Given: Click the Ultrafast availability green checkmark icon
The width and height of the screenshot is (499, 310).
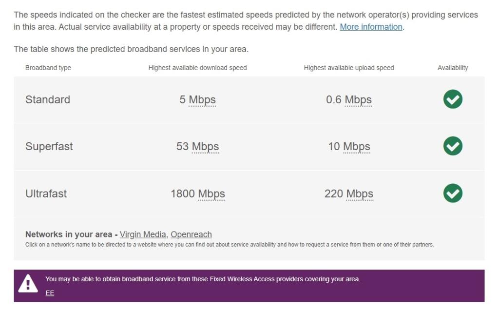Looking at the screenshot, I should pyautogui.click(x=453, y=193).
